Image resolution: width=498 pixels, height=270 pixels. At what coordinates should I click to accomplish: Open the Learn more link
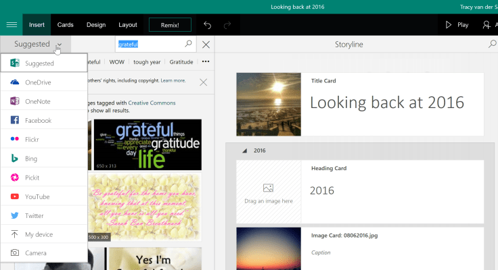[x=173, y=80]
